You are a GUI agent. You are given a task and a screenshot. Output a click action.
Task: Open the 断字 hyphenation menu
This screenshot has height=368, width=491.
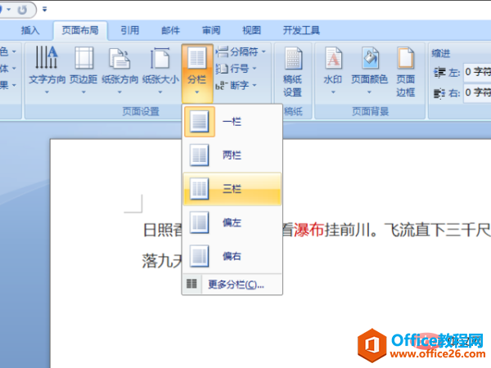[236, 85]
